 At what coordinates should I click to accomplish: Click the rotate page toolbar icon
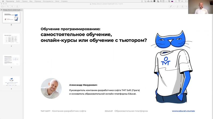(178, 6)
